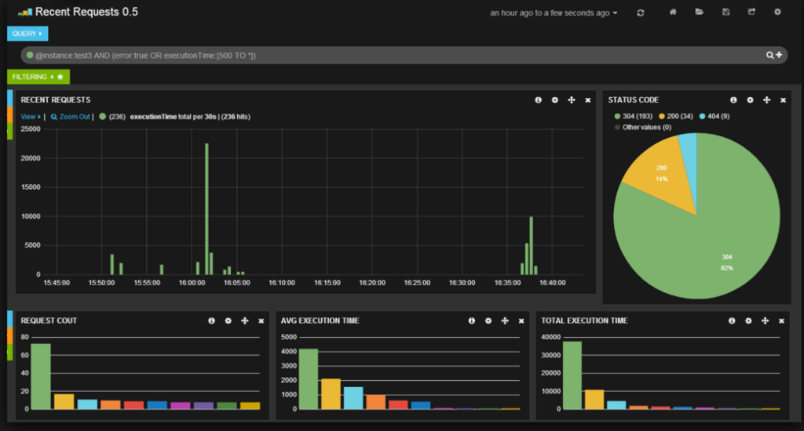Toggle the 304 series in Status Code legend
The height and width of the screenshot is (431, 804).
coord(636,117)
